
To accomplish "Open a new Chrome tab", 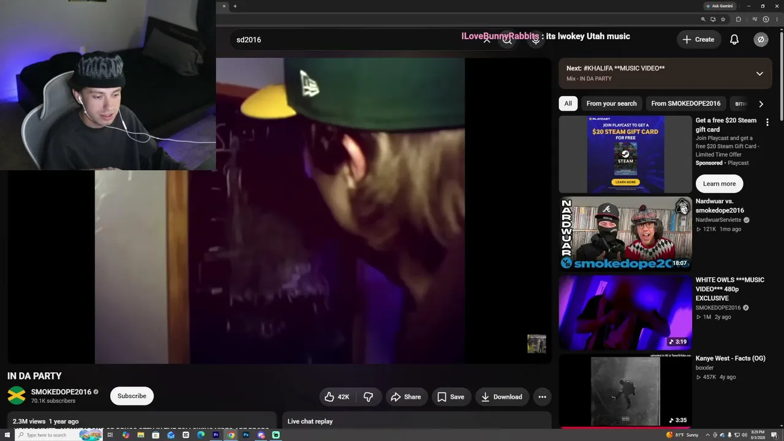I will pyautogui.click(x=235, y=6).
